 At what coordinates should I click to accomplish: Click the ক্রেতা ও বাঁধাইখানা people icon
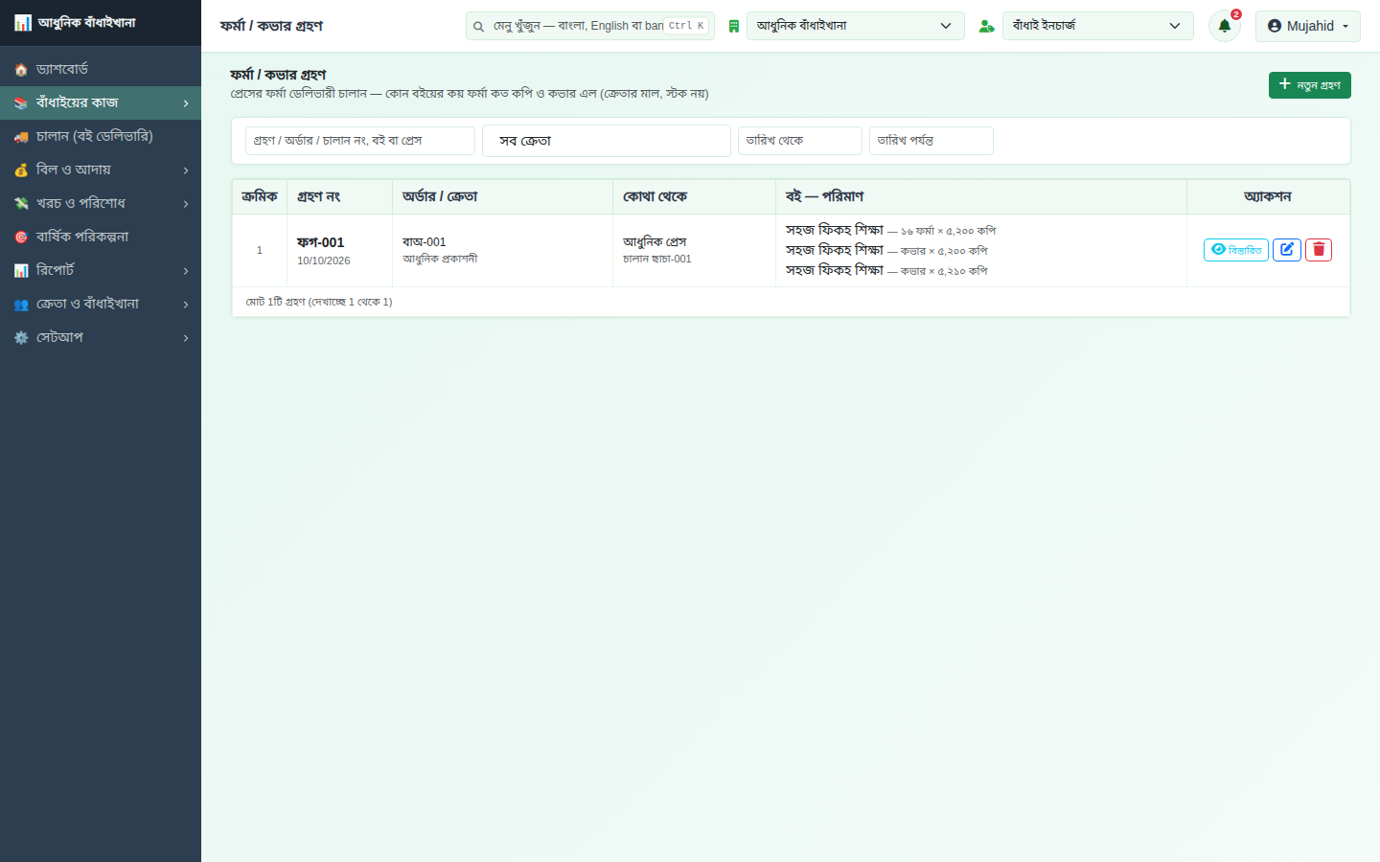21,305
